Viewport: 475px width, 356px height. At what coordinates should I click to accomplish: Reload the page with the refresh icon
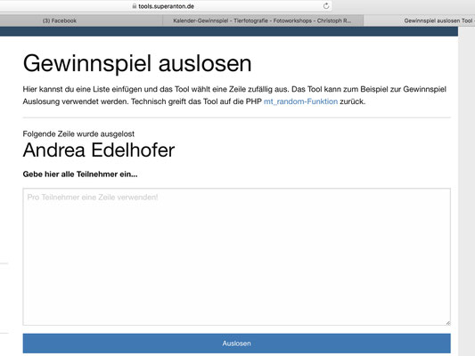(326, 5)
